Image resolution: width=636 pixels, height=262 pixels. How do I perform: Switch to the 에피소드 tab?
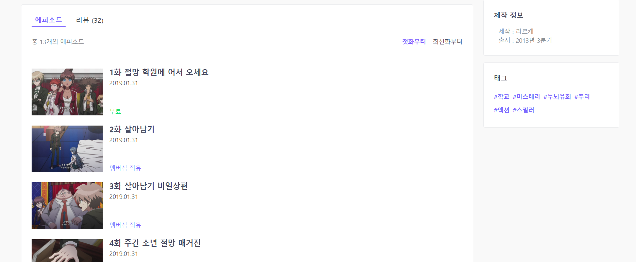click(48, 20)
